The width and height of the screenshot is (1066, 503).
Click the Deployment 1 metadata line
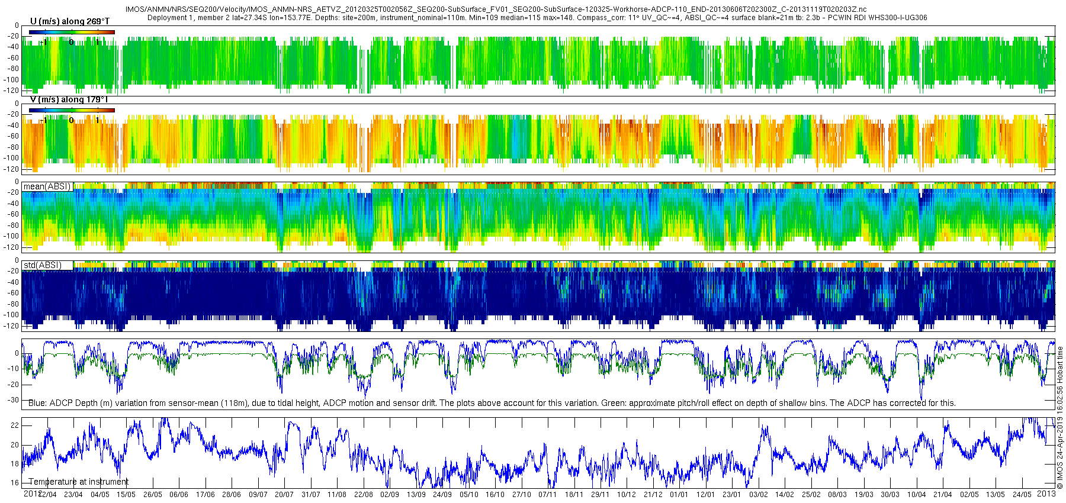[537, 18]
